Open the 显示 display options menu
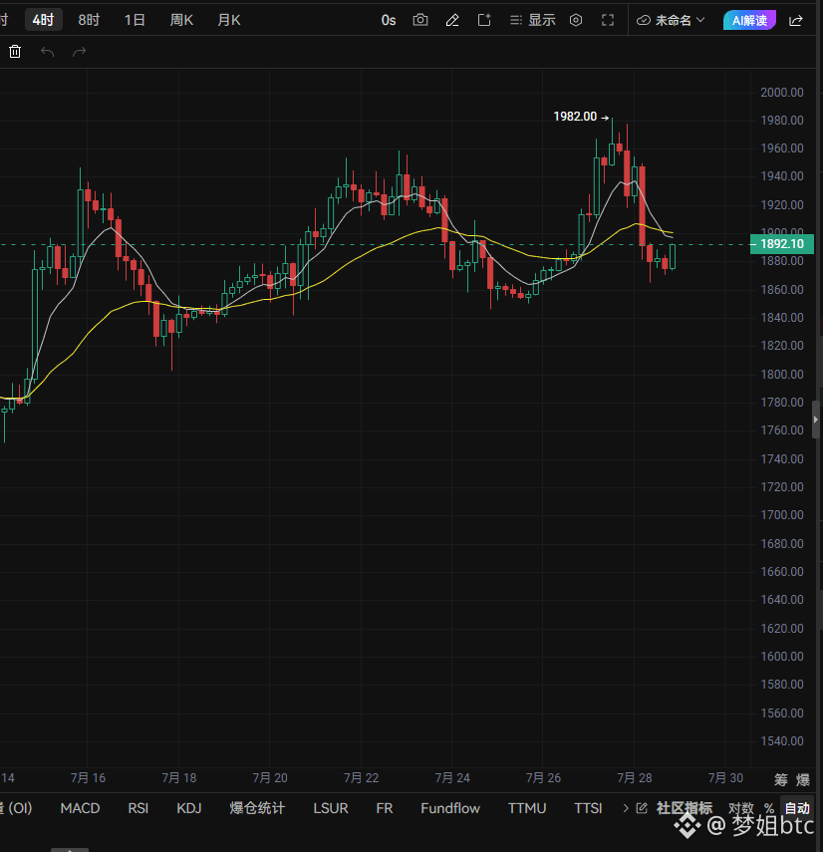Screen dimensions: 823x852 (532, 20)
